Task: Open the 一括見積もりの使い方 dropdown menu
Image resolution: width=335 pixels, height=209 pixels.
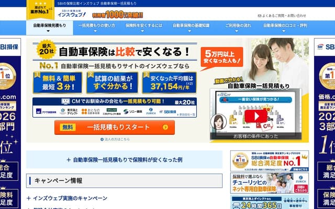Action: coord(96,28)
